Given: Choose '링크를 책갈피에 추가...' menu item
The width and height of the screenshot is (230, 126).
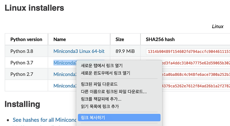Looking at the screenshot, I should tap(101, 99).
